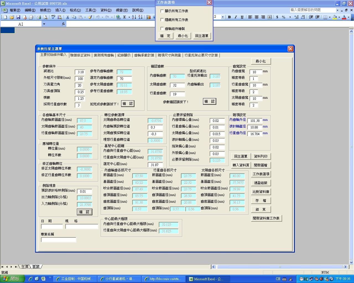Sort ascending with the A-Z icon
This screenshot has width=354, height=283.
(134, 17)
